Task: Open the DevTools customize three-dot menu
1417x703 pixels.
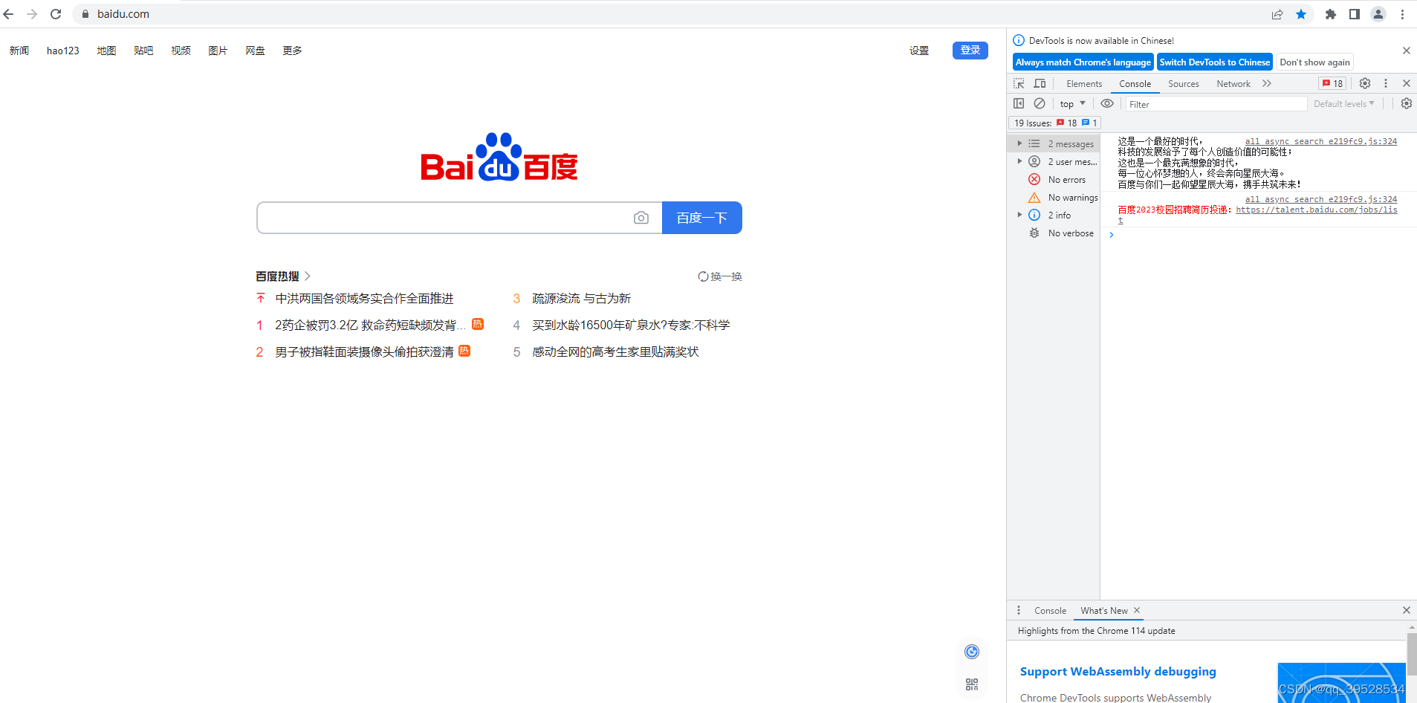Action: click(x=1386, y=83)
